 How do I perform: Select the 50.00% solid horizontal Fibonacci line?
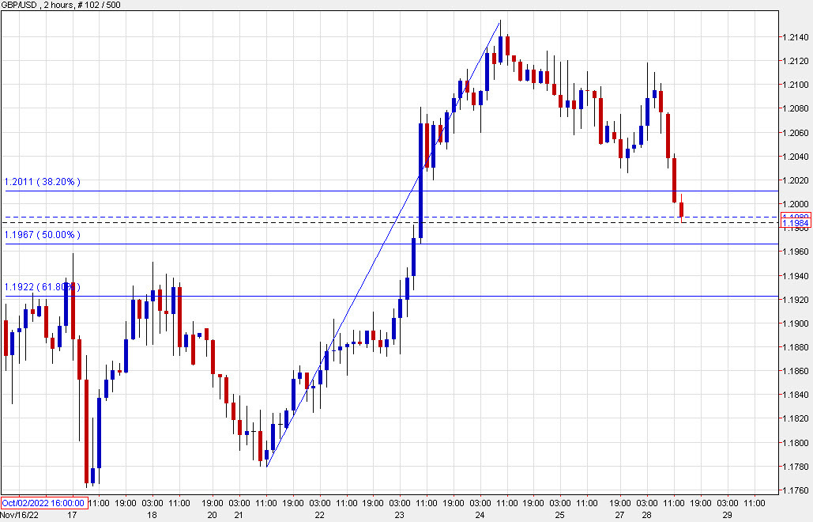click(x=391, y=244)
